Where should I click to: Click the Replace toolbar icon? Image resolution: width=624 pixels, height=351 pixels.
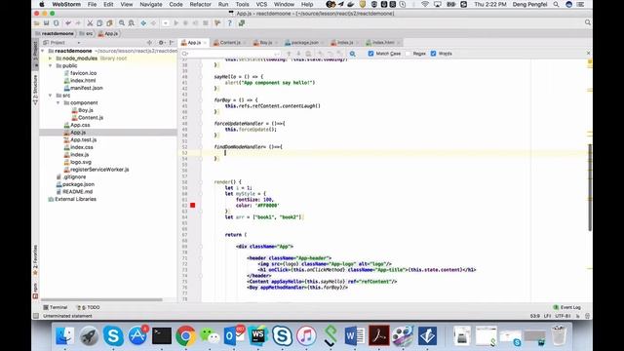[132, 23]
